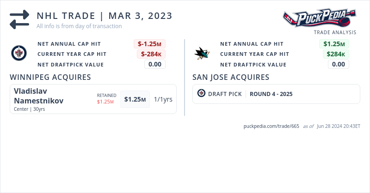Click San Jose's $1.25M net annual cap badge
Screen dimensions: 370x193
(334, 44)
